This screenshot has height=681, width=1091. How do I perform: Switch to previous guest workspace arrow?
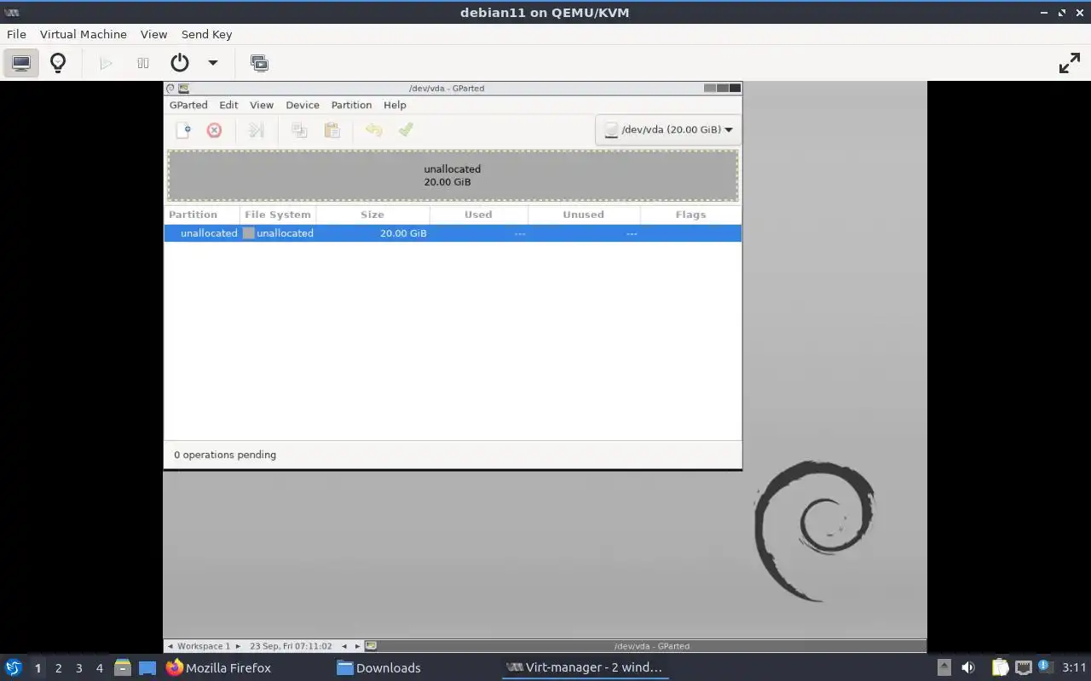click(x=170, y=646)
